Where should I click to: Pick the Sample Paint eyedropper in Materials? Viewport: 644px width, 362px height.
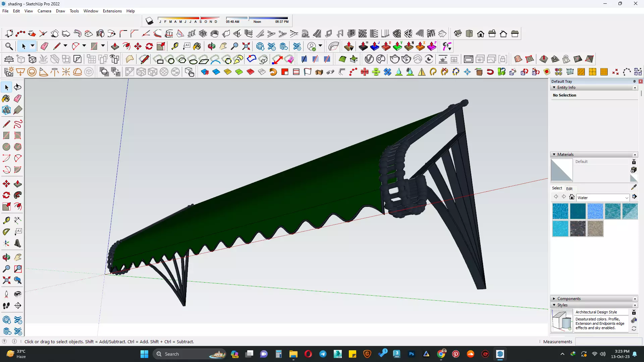click(634, 187)
